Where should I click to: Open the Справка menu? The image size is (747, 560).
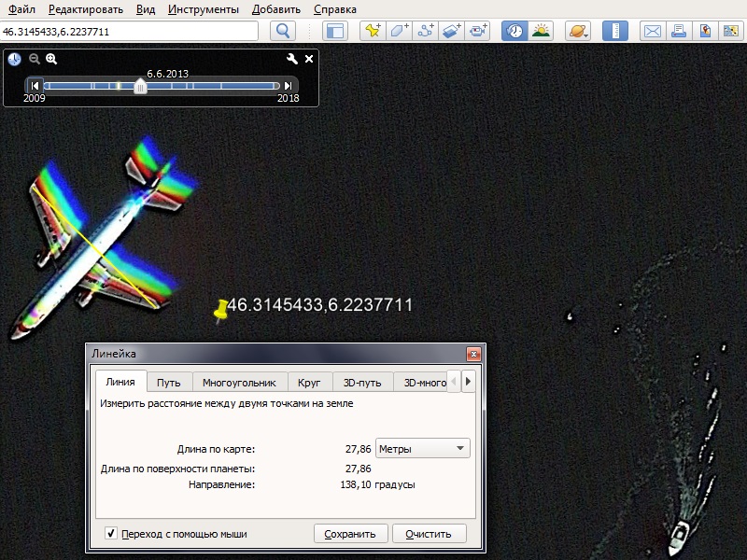point(335,9)
